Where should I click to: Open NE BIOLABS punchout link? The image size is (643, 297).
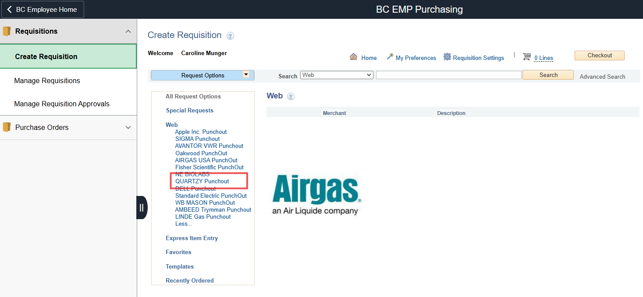click(x=192, y=174)
